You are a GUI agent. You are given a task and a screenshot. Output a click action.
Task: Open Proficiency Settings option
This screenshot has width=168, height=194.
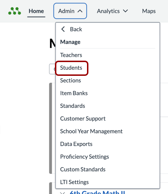point(85,157)
